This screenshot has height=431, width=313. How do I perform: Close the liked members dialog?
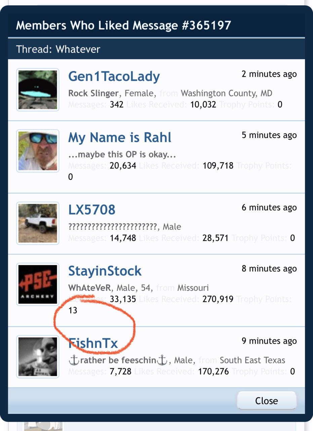point(267,401)
